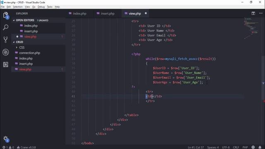
Task: Open the File menu
Action: [x=3, y=7]
